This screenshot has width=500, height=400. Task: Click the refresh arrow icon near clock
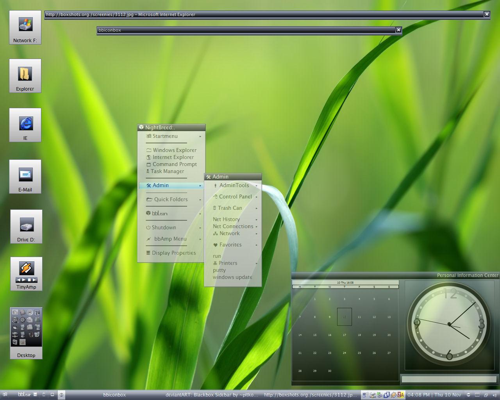[x=468, y=395]
